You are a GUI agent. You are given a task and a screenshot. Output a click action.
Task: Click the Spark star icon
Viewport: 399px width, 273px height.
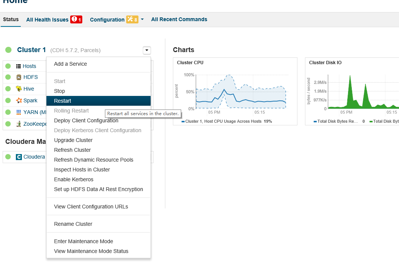(19, 100)
